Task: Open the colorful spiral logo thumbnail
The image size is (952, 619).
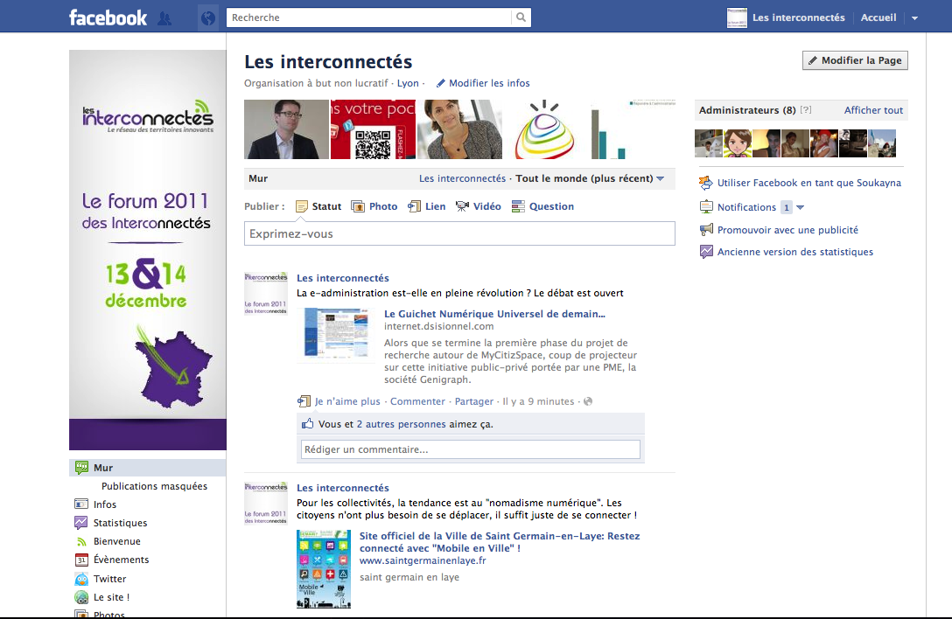Action: point(545,129)
